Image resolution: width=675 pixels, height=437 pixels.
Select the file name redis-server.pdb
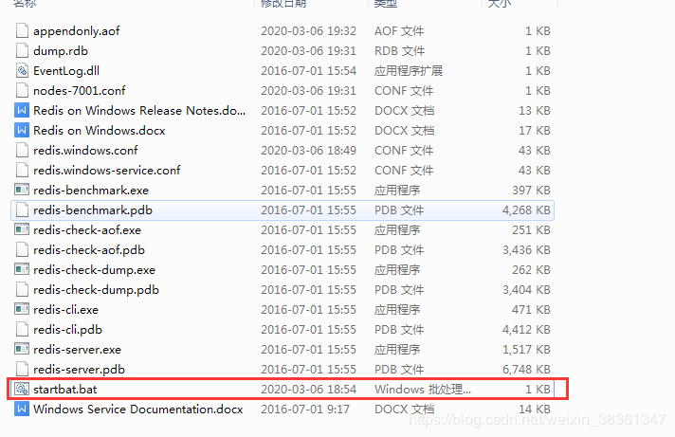coord(80,370)
